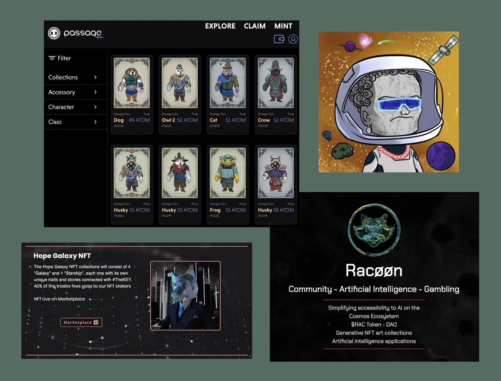Viewport: 501px width, 381px height.
Task: Click the 50 ATOM price
Action: pyautogui.click(x=187, y=120)
